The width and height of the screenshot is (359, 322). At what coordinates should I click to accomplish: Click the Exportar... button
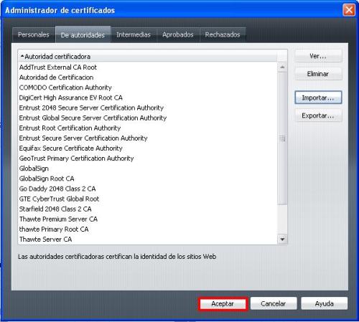coord(318,115)
